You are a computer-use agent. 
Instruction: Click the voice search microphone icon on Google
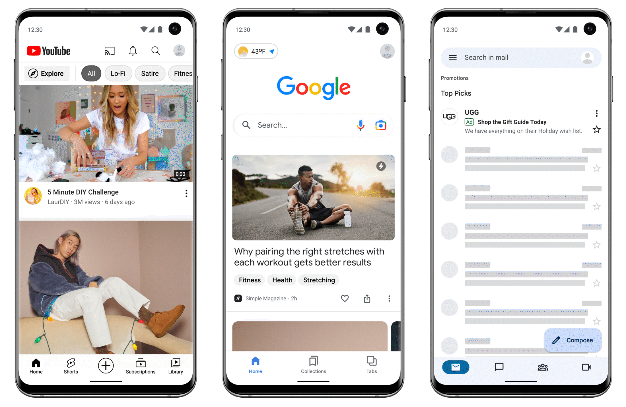[x=360, y=126]
